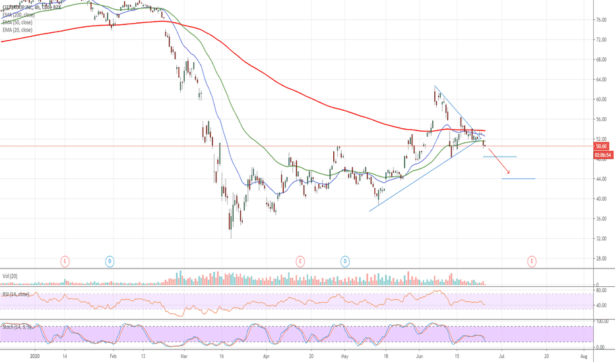Select the CITIGROUP INC symbol legend
Screen dimensions: 615x362
click(x=32, y=7)
